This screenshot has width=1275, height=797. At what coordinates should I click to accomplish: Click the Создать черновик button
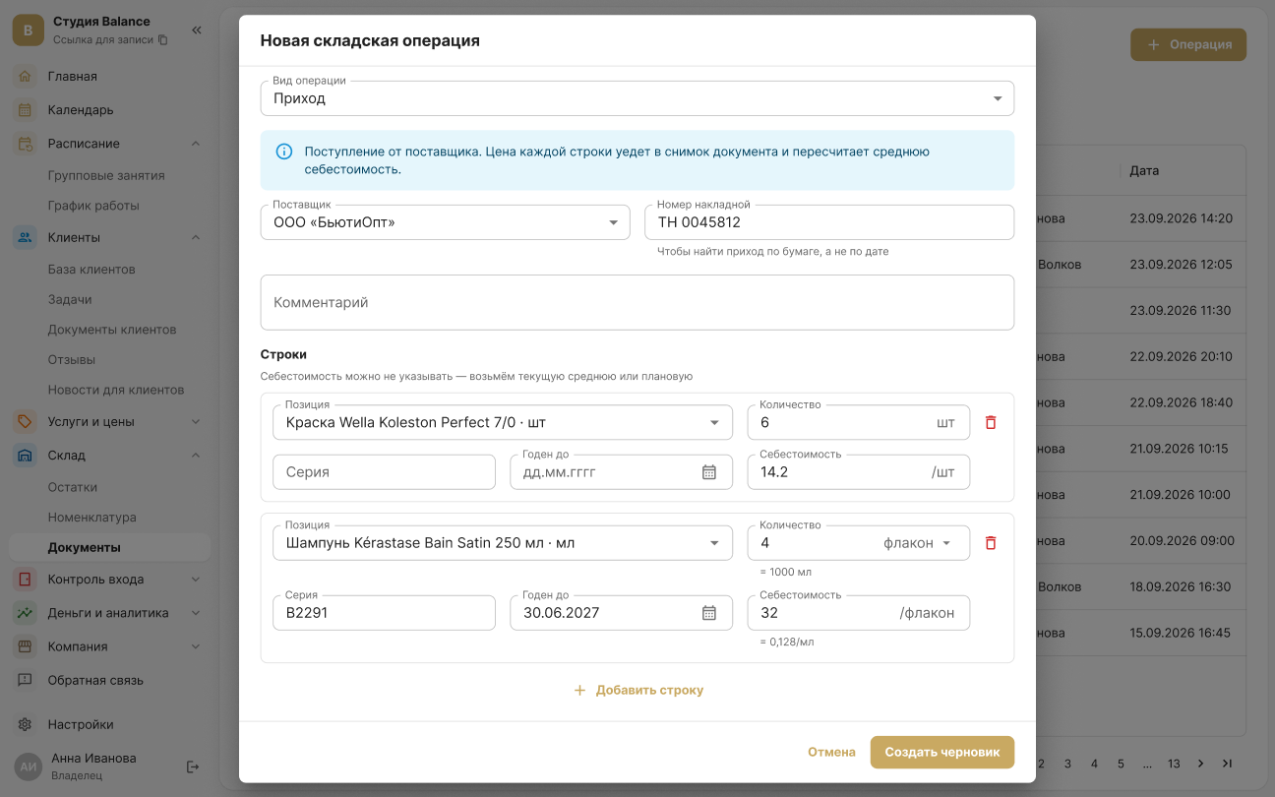tap(941, 752)
